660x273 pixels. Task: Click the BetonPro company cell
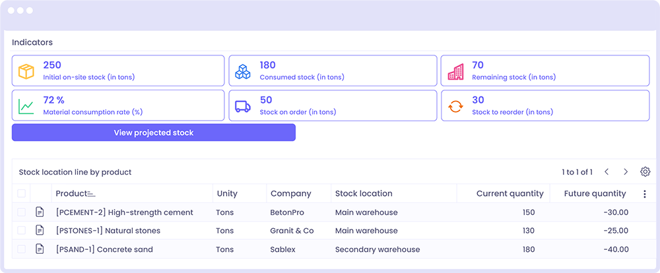(x=288, y=212)
